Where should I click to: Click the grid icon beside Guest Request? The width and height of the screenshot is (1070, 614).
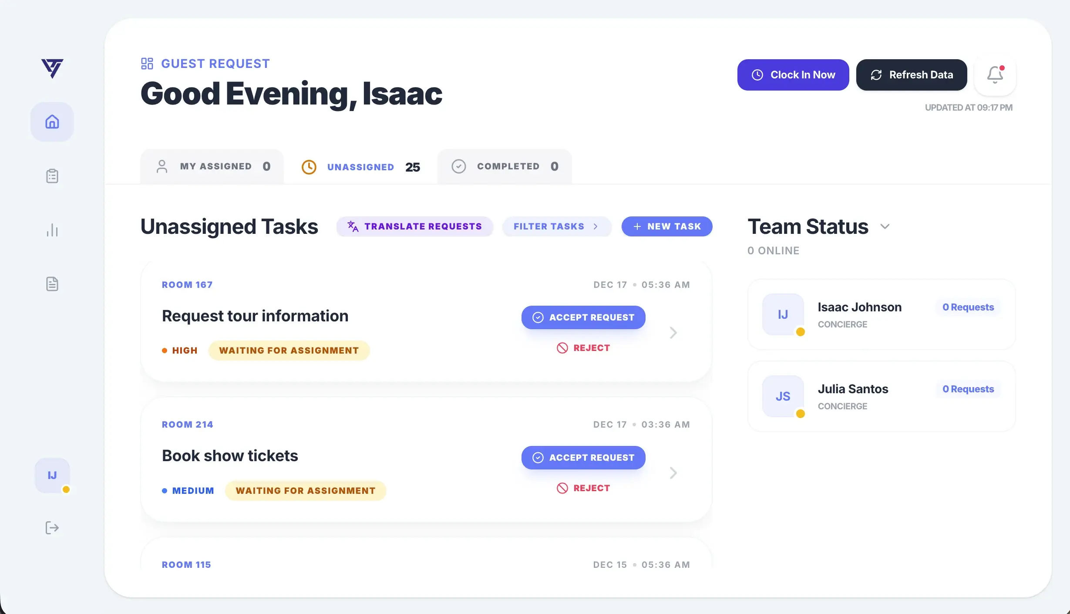pos(147,64)
